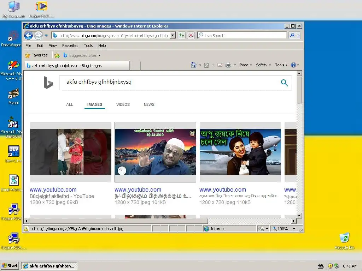Click the status bar warning icon

(x=27, y=229)
